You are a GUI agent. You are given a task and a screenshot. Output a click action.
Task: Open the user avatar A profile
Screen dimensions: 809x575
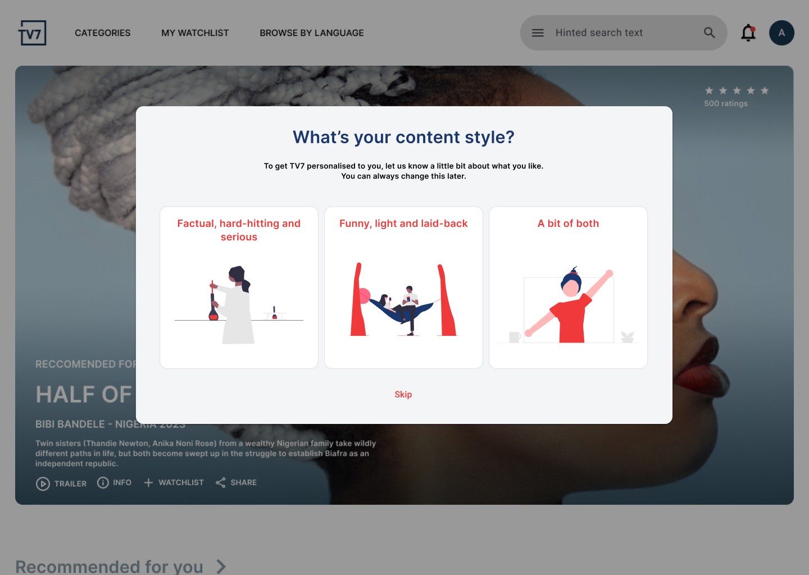[x=781, y=33]
